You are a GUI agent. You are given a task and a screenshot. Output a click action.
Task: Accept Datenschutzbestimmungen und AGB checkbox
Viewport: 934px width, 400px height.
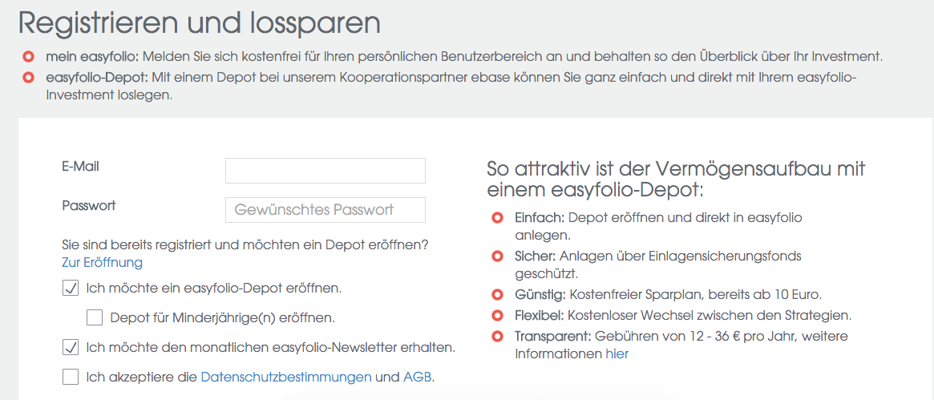click(71, 377)
